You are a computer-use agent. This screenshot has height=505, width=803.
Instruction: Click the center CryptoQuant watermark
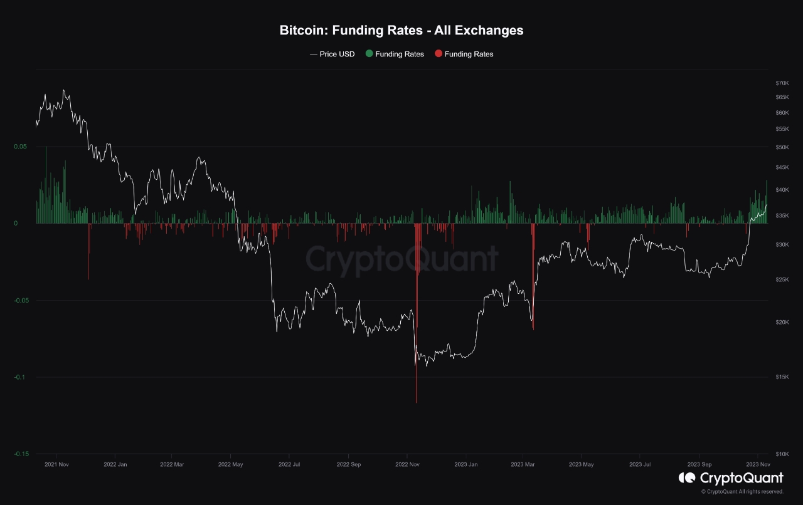[x=401, y=259]
